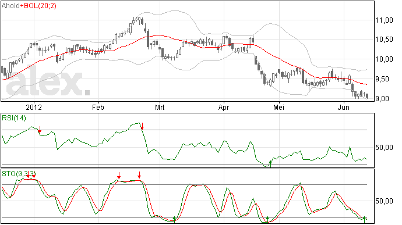Image resolution: width=402 pixels, height=225 pixels.
Task: Select the RSI(14) indicator label
Action: (x=14, y=118)
